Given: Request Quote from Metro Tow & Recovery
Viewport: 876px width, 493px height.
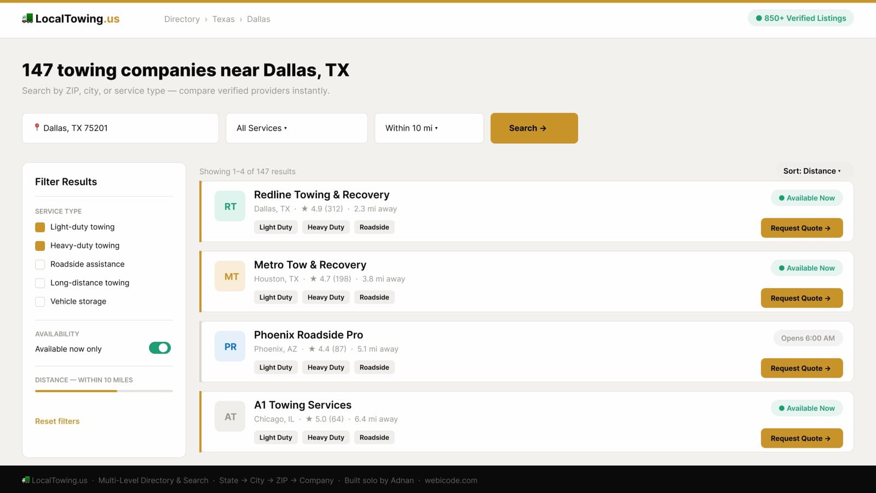Looking at the screenshot, I should click(x=802, y=298).
